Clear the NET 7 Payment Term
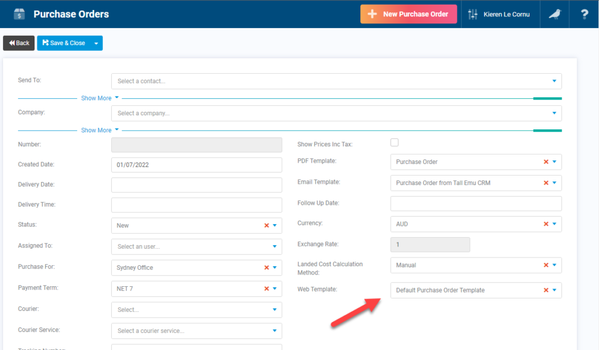 tap(266, 289)
